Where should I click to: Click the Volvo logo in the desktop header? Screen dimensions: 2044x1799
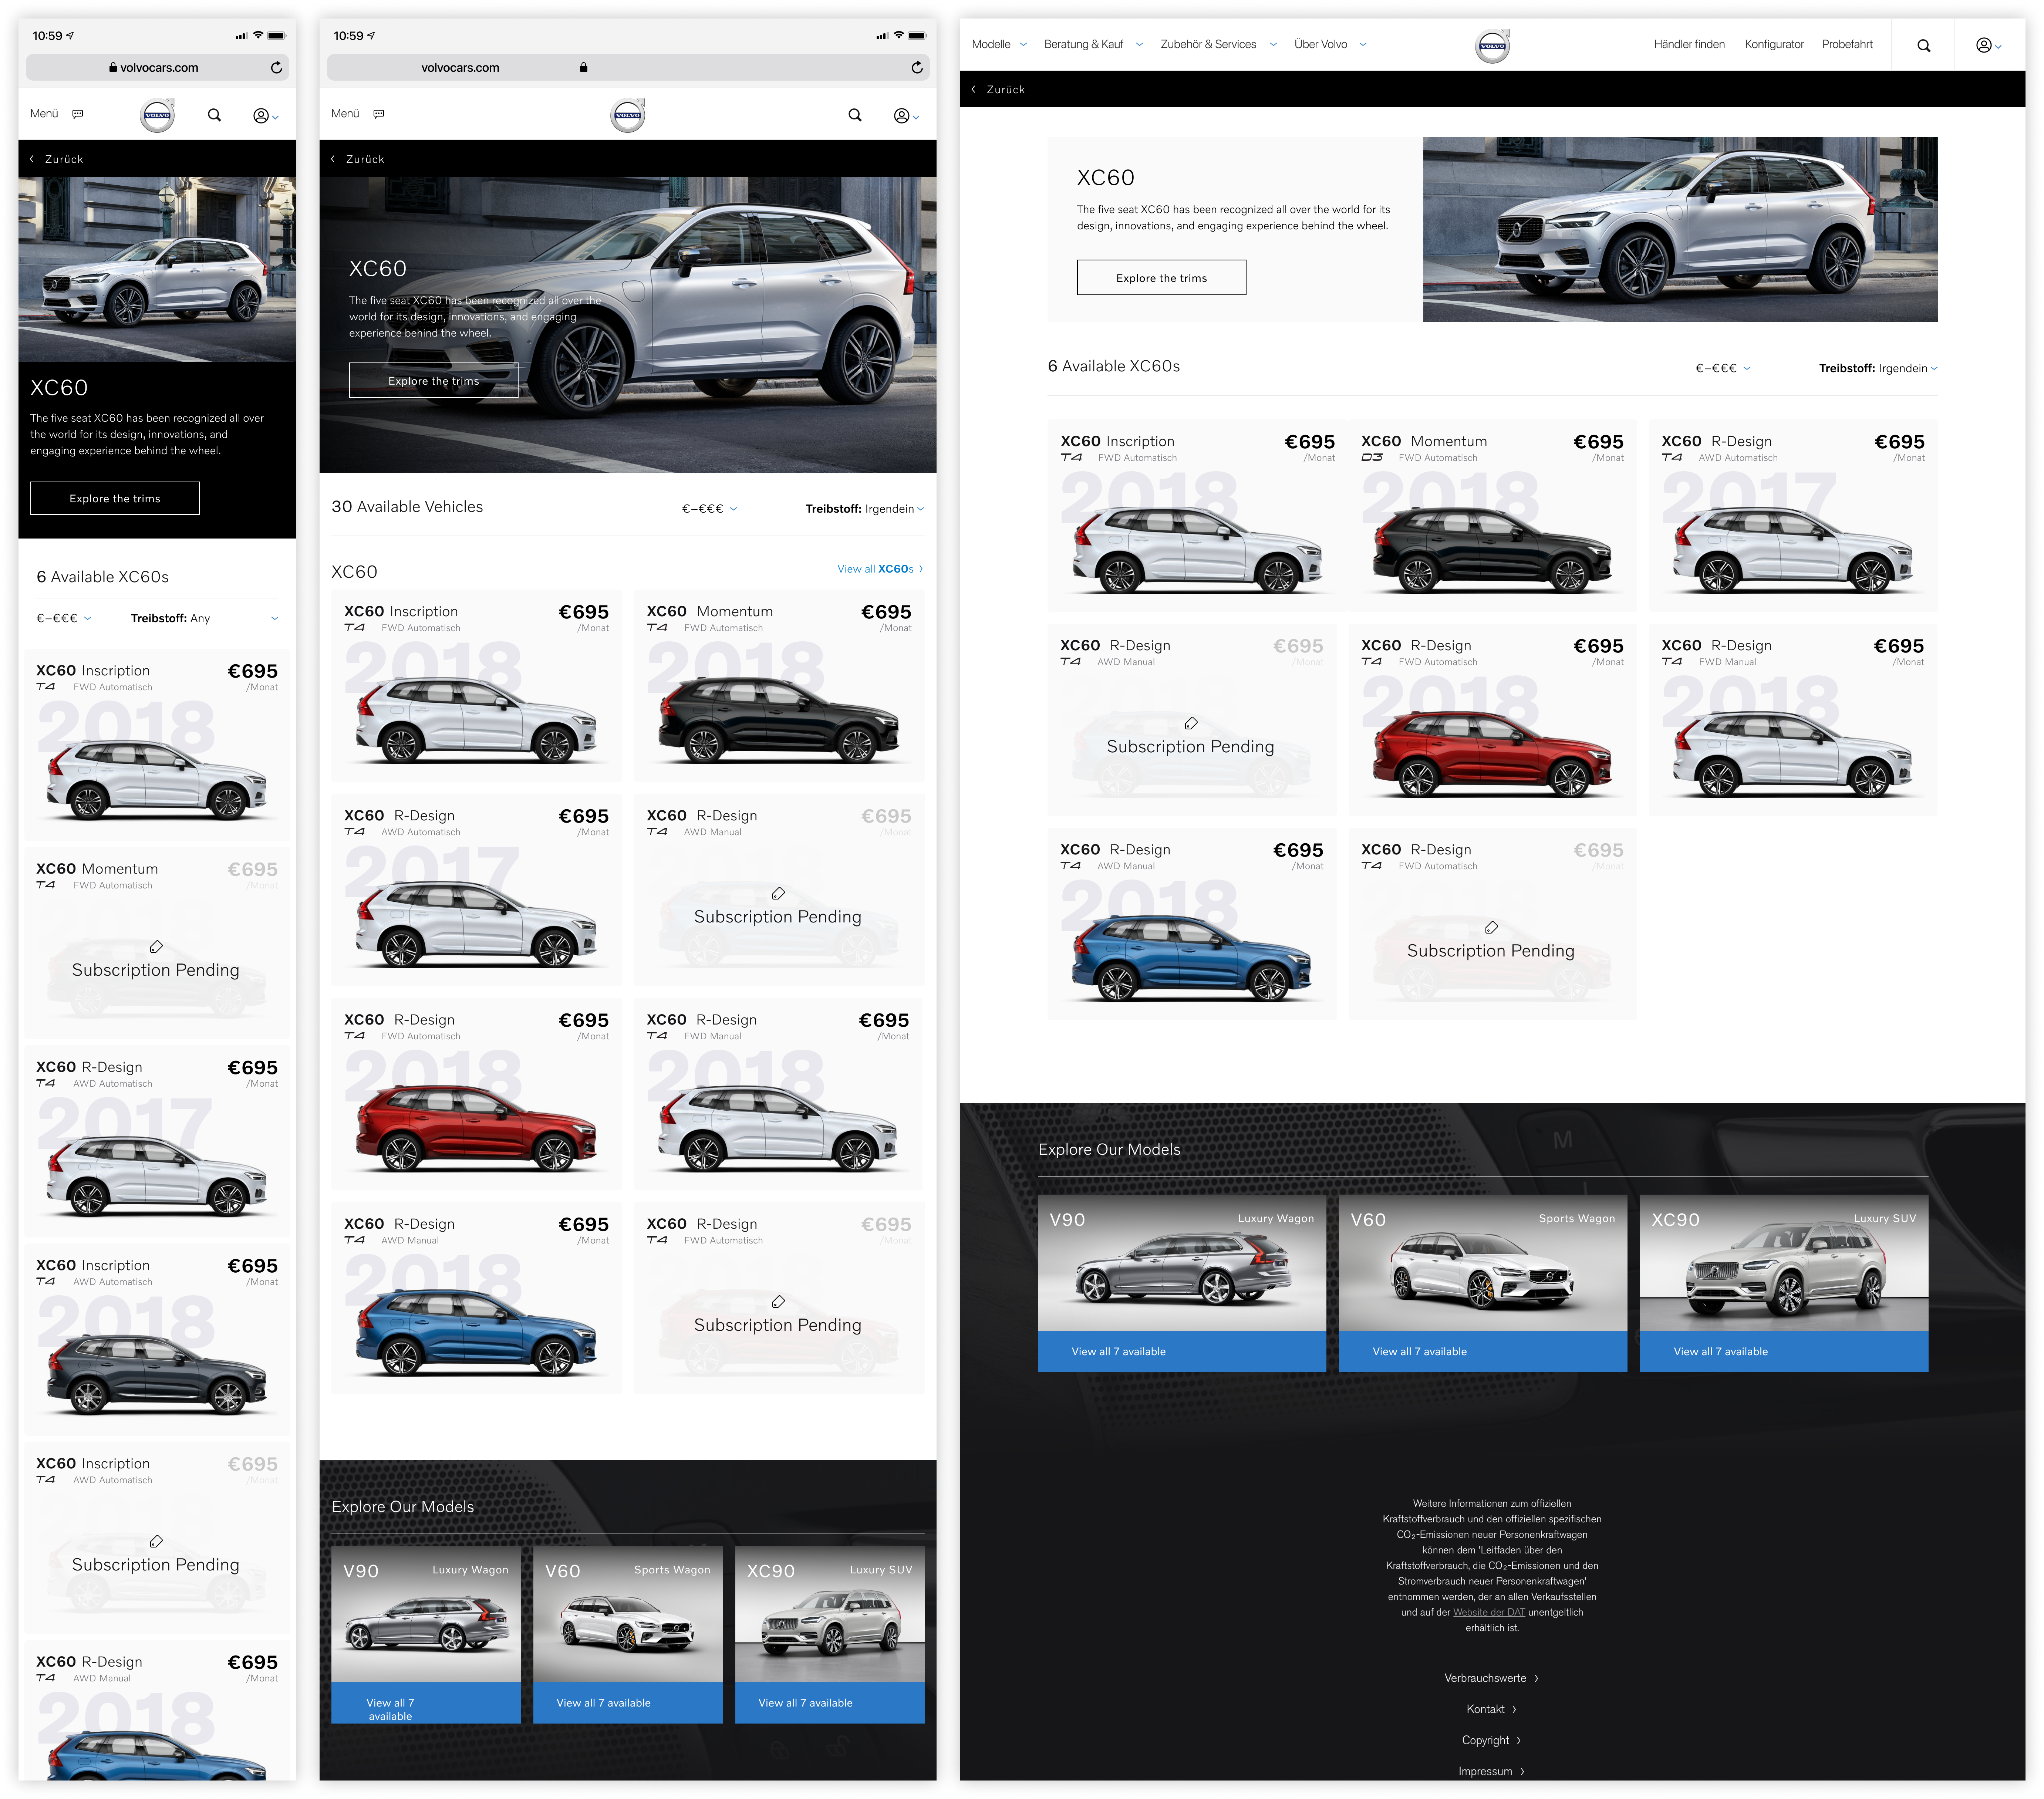coord(1492,45)
